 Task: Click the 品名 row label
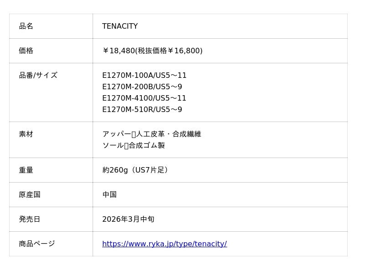tap(26, 26)
